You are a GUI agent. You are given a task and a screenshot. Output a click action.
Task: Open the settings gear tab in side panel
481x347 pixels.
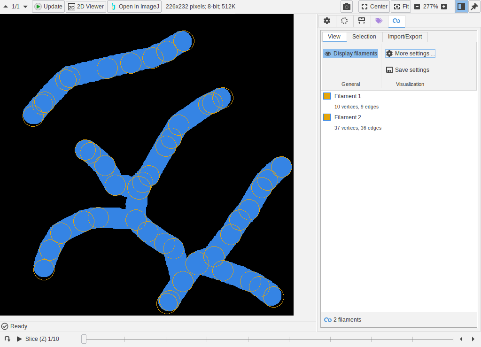click(327, 21)
